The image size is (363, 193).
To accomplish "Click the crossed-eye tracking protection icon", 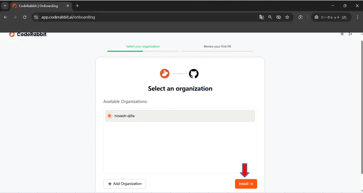I will [279, 17].
